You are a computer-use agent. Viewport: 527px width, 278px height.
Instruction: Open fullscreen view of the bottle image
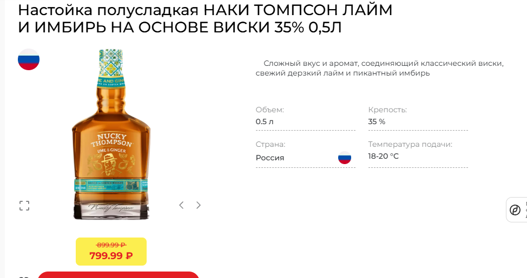(x=24, y=205)
